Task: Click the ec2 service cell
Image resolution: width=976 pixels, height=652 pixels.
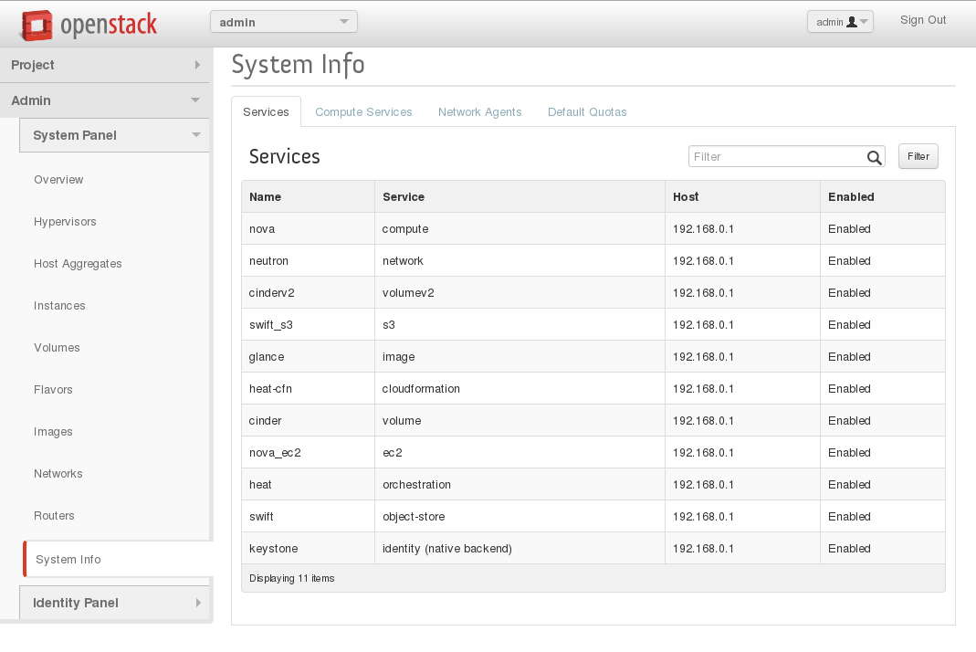Action: [x=519, y=453]
